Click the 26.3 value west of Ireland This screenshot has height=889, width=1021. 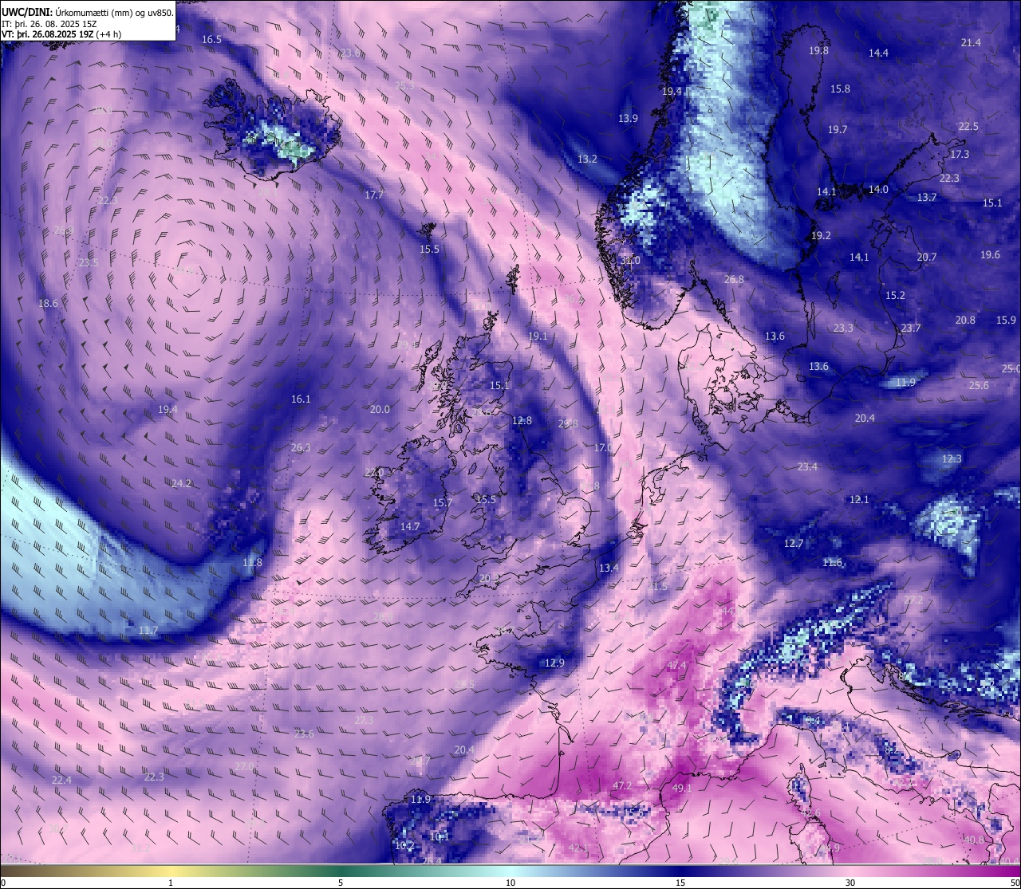301,448
